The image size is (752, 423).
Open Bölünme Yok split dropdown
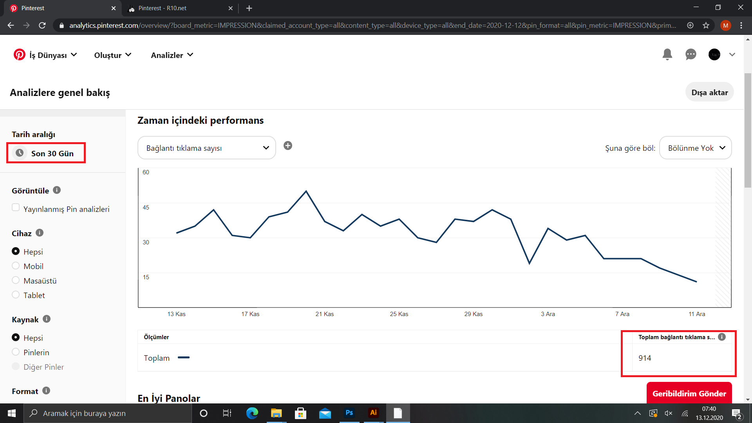(x=696, y=148)
